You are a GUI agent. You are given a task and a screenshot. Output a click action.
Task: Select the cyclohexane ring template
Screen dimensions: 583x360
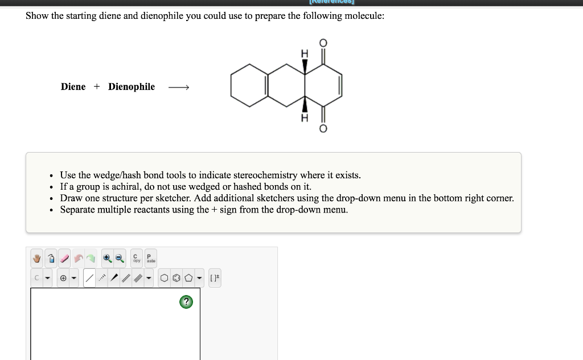pyautogui.click(x=165, y=277)
